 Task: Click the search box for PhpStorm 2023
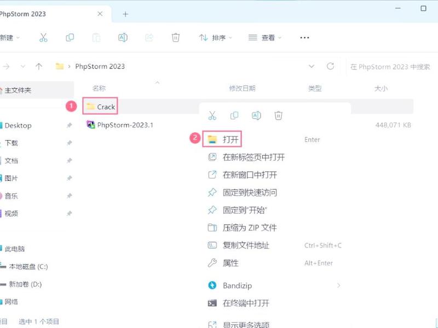click(x=392, y=67)
